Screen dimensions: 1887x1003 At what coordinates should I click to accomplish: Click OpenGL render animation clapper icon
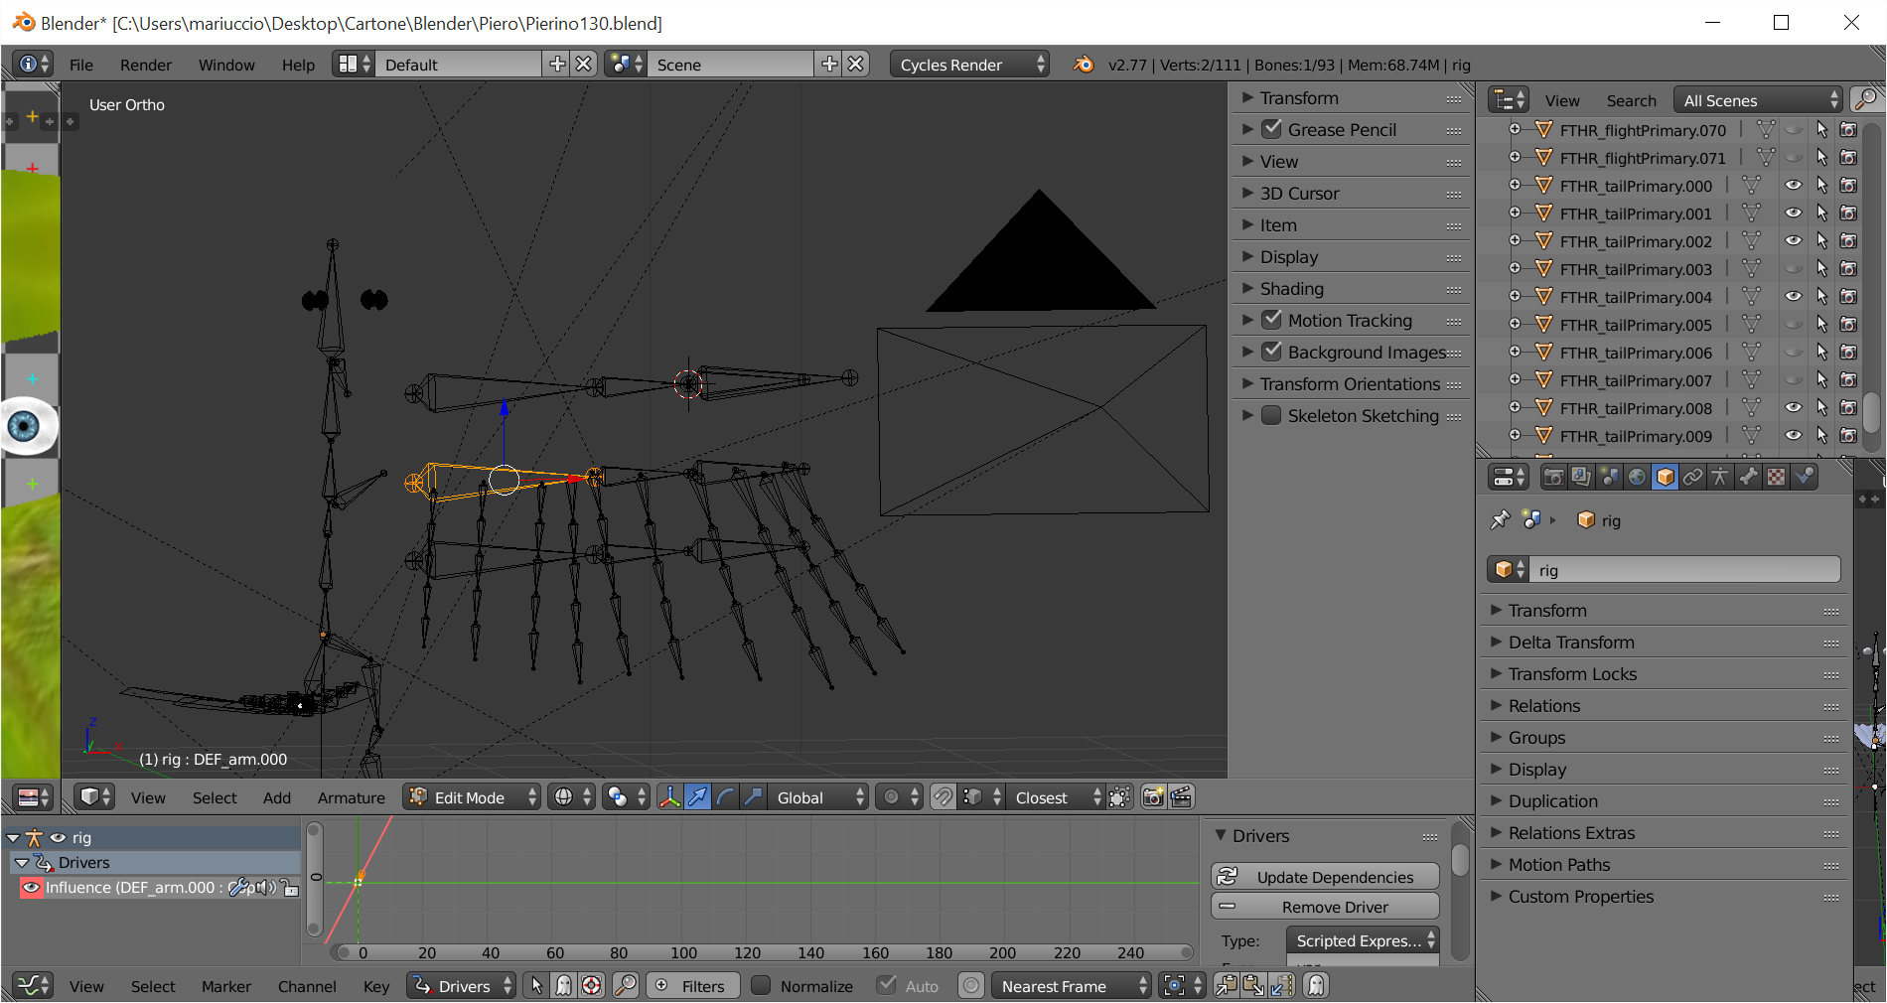tap(1181, 797)
